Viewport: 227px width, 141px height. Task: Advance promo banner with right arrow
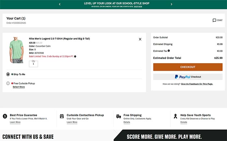172,4
